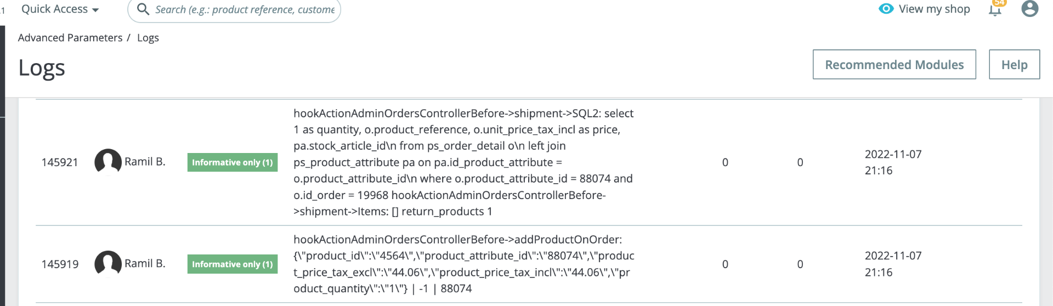Click the Quick Access caret arrow
This screenshot has height=306, width=1053.
pos(95,10)
